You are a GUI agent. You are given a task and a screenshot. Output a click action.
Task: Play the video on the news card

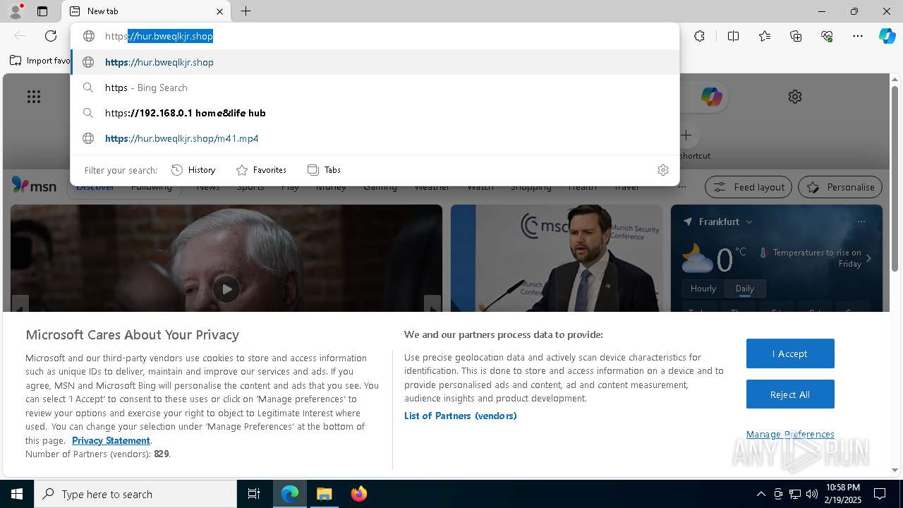click(226, 289)
